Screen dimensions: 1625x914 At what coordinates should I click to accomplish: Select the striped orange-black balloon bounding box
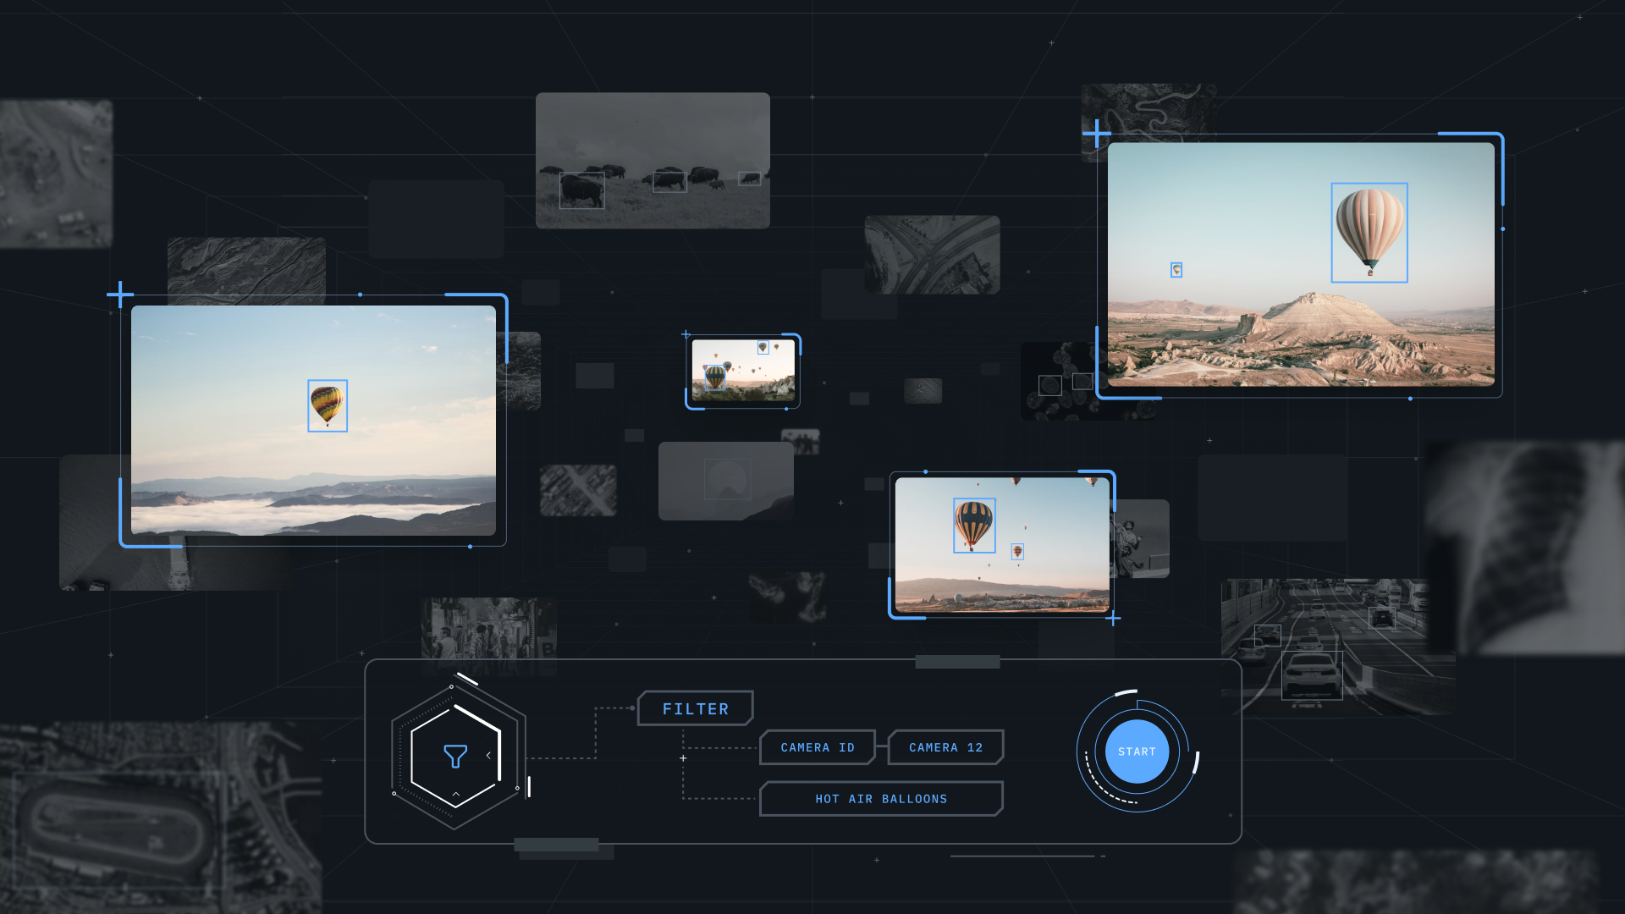pyautogui.click(x=974, y=525)
